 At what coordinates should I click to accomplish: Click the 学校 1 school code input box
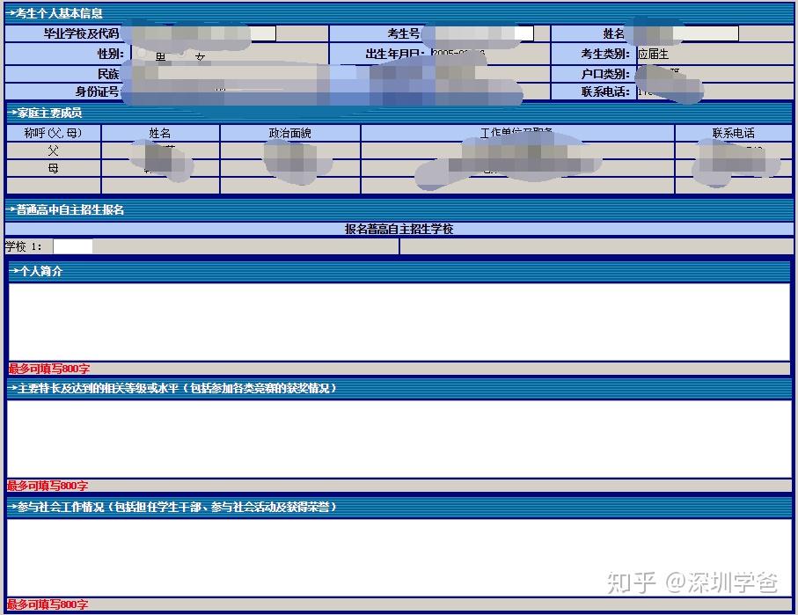73,246
